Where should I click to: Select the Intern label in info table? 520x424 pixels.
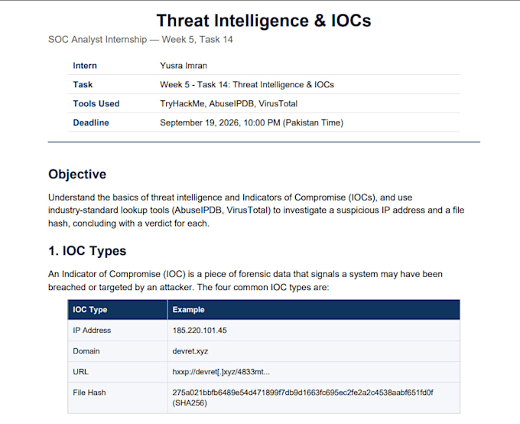point(85,66)
